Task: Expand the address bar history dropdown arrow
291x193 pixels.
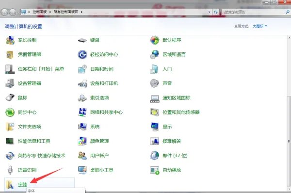Action: (x=210, y=12)
